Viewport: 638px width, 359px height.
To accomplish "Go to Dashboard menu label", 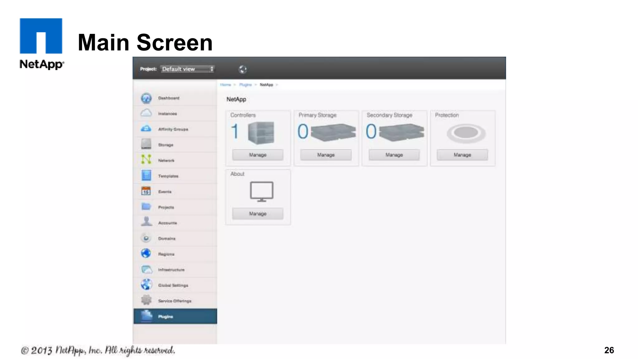I will pos(169,98).
